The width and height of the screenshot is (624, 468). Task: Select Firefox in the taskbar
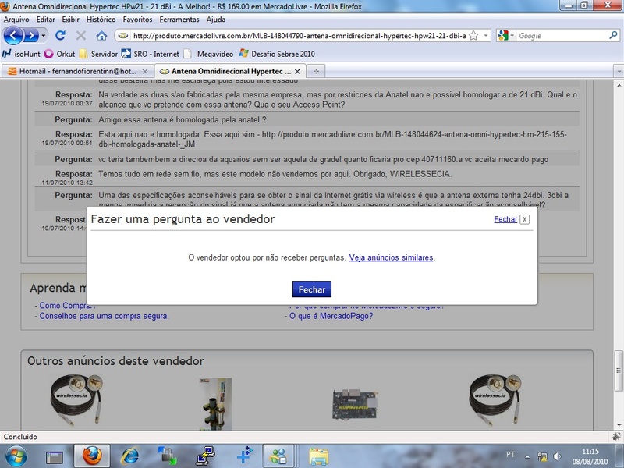[x=91, y=456]
